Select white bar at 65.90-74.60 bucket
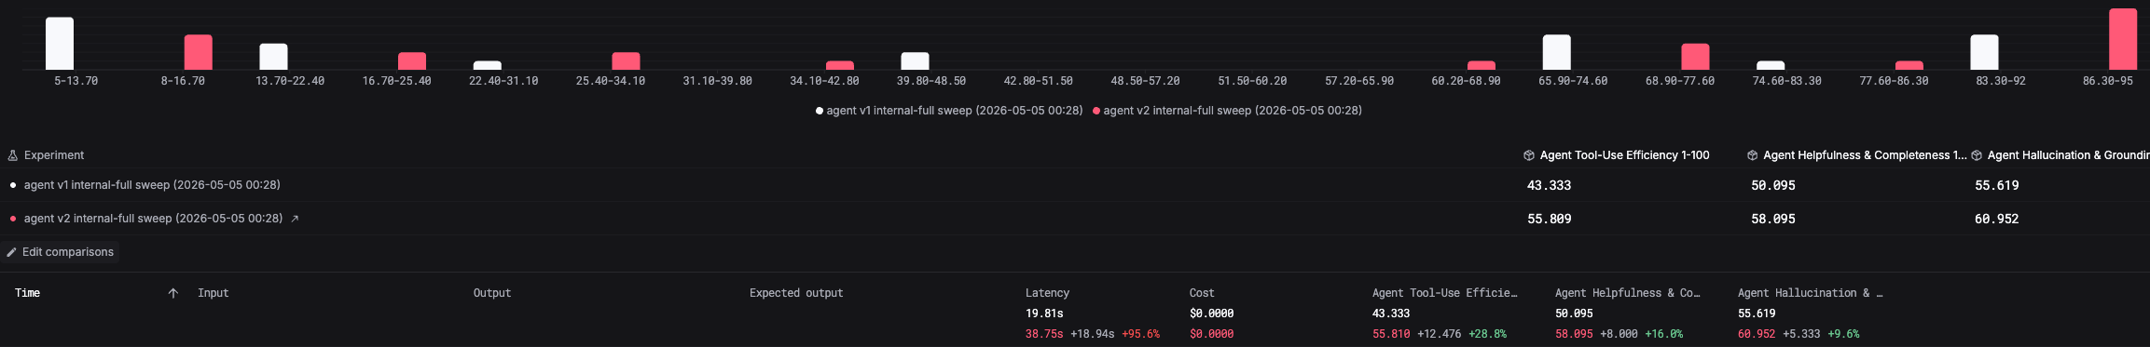This screenshot has height=347, width=2150. [x=1557, y=52]
